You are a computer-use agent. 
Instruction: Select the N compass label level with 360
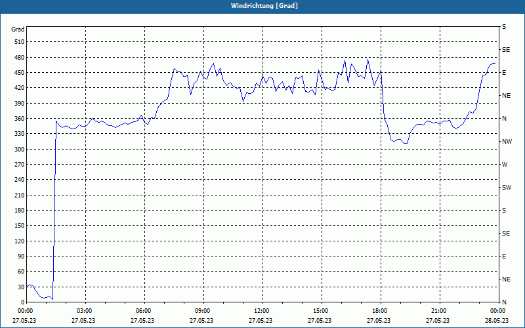click(504, 119)
